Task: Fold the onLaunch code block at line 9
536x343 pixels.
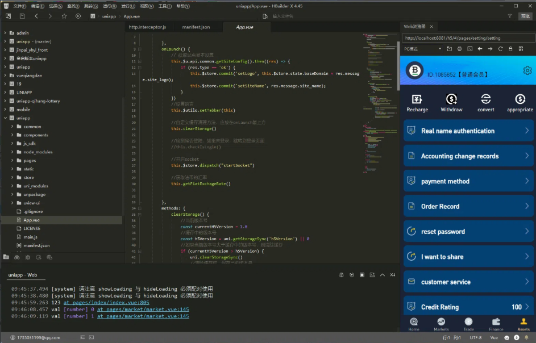Action: coord(140,49)
